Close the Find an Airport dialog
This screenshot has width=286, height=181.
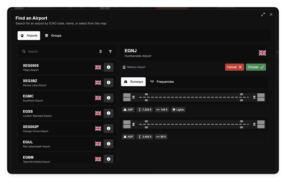tap(271, 14)
